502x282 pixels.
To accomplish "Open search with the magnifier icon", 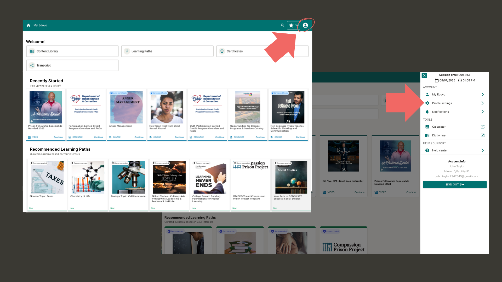I will point(282,25).
